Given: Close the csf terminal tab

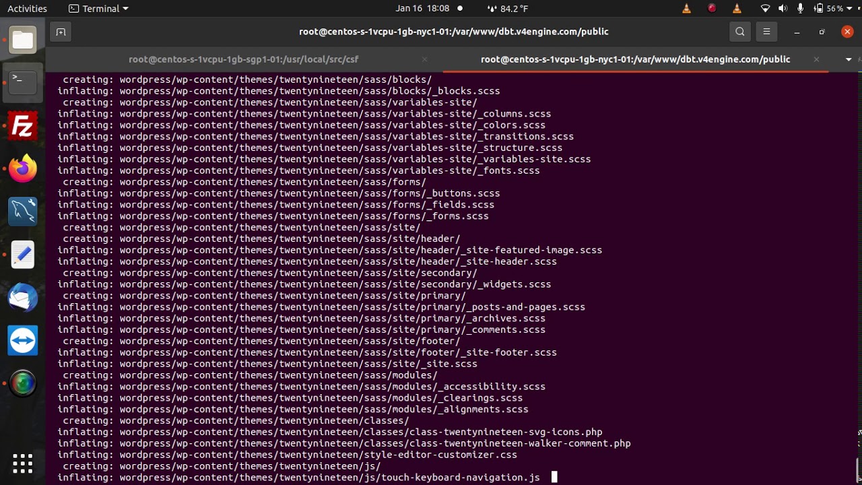Looking at the screenshot, I should click(424, 59).
